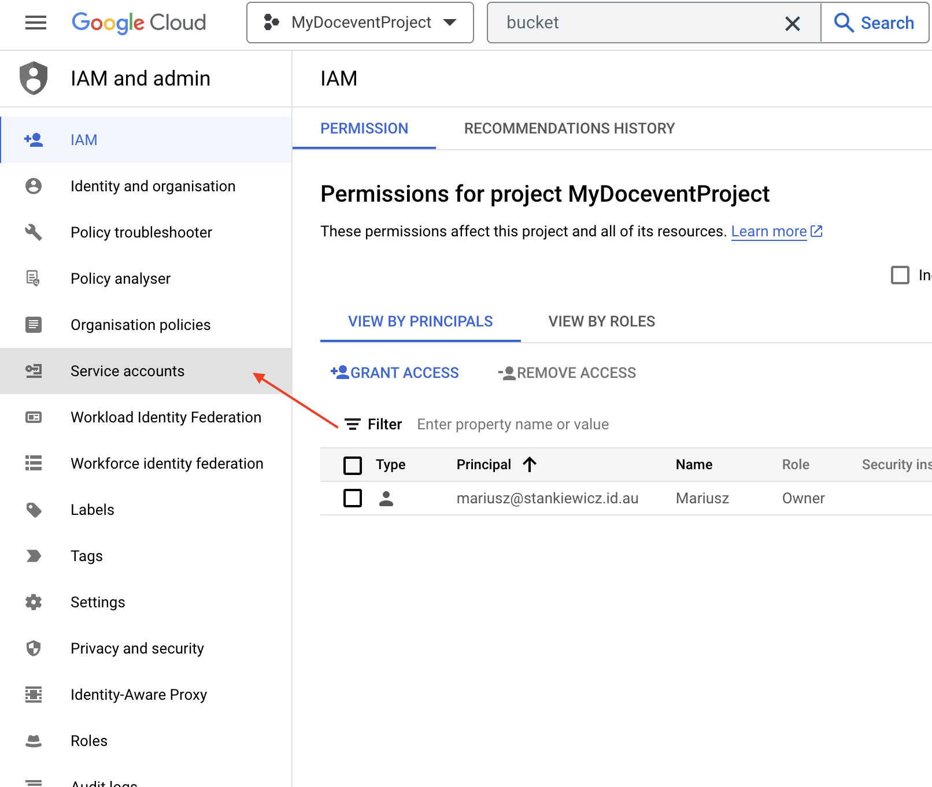Switch to Recommendations History tab
Image resolution: width=932 pixels, height=787 pixels.
[569, 128]
